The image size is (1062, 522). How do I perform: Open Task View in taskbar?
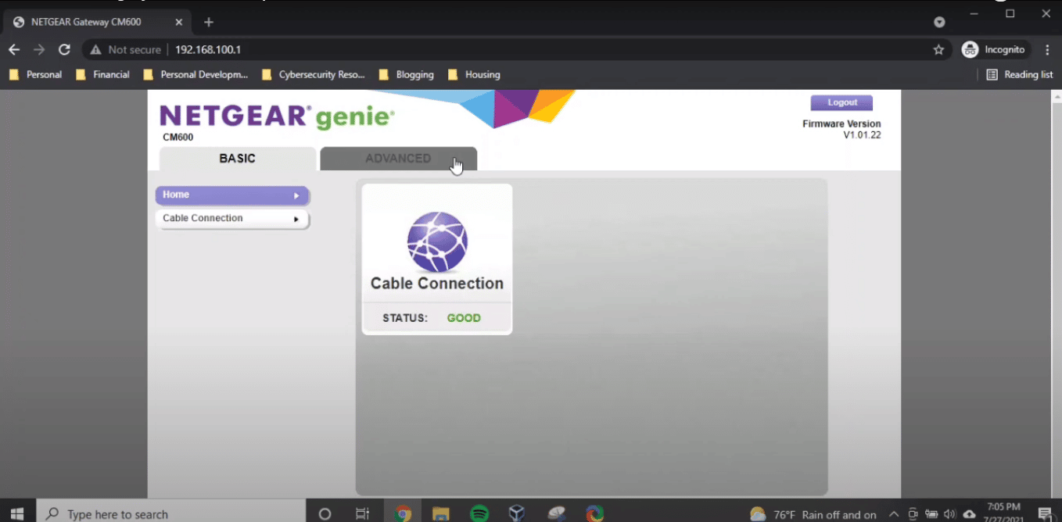pyautogui.click(x=362, y=513)
